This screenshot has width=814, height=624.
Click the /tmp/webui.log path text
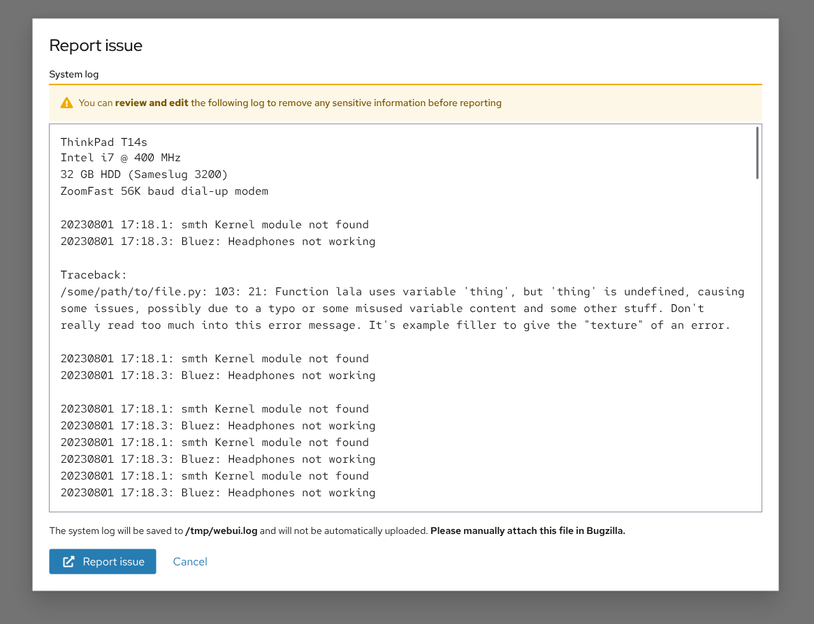tap(221, 531)
